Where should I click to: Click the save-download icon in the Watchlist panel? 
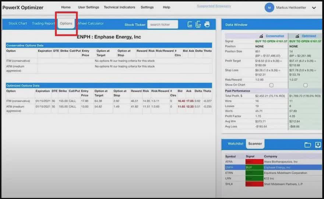(318, 145)
